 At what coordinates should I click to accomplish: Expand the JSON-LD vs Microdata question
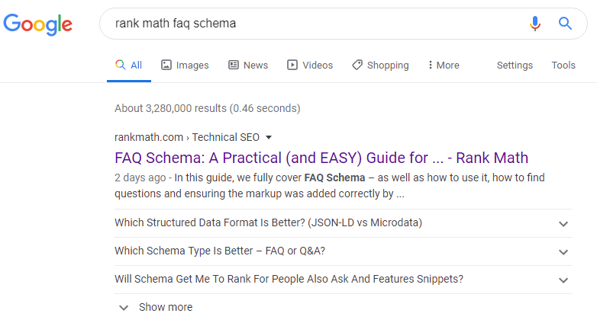(344, 223)
